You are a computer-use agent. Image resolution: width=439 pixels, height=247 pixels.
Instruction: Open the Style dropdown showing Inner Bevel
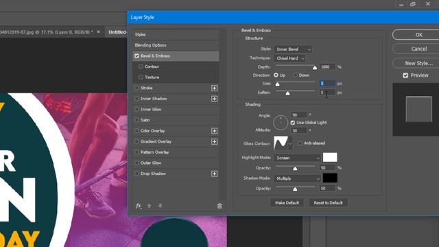click(293, 49)
